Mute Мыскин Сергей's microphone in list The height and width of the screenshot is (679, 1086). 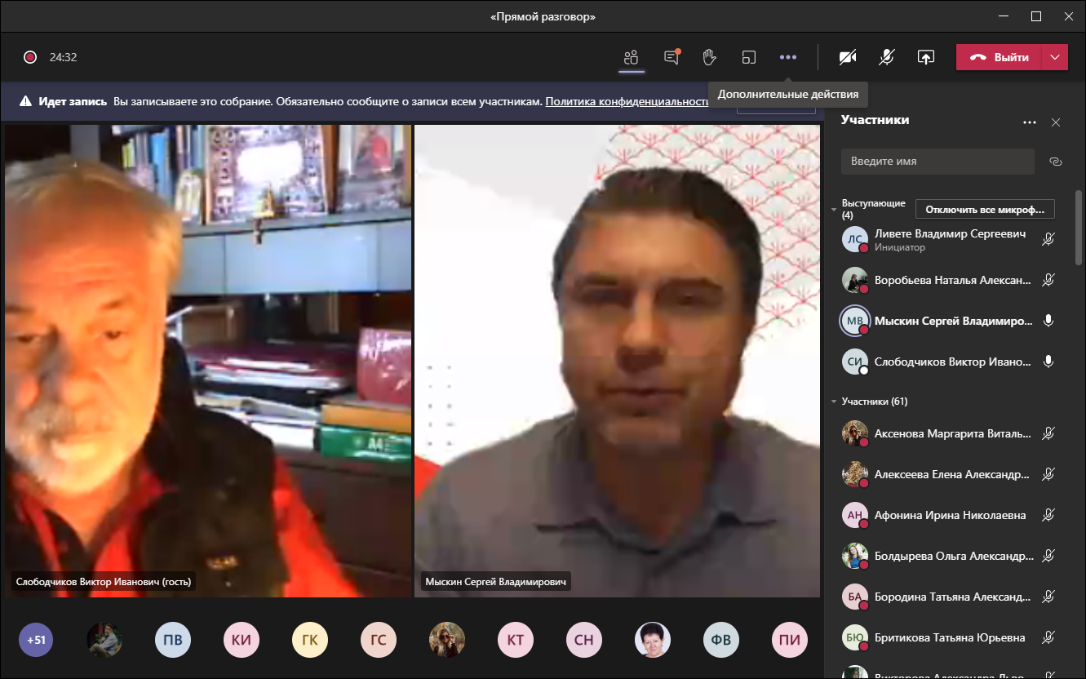click(1048, 321)
